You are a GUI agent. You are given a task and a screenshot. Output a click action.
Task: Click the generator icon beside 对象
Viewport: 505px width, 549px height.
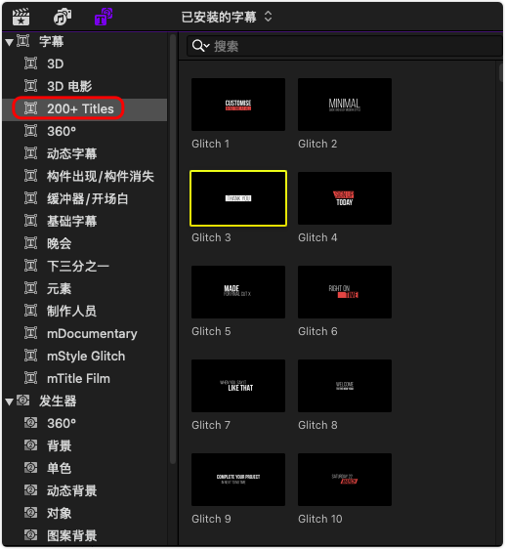pyautogui.click(x=31, y=513)
